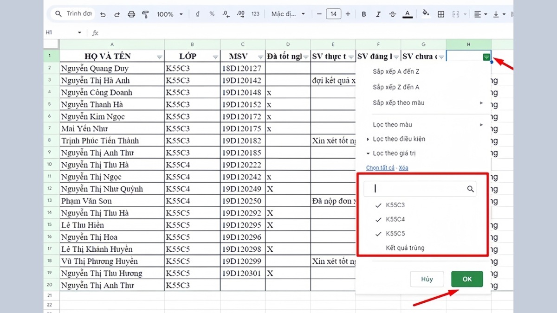Toggle Strikethrough formatting

393,14
